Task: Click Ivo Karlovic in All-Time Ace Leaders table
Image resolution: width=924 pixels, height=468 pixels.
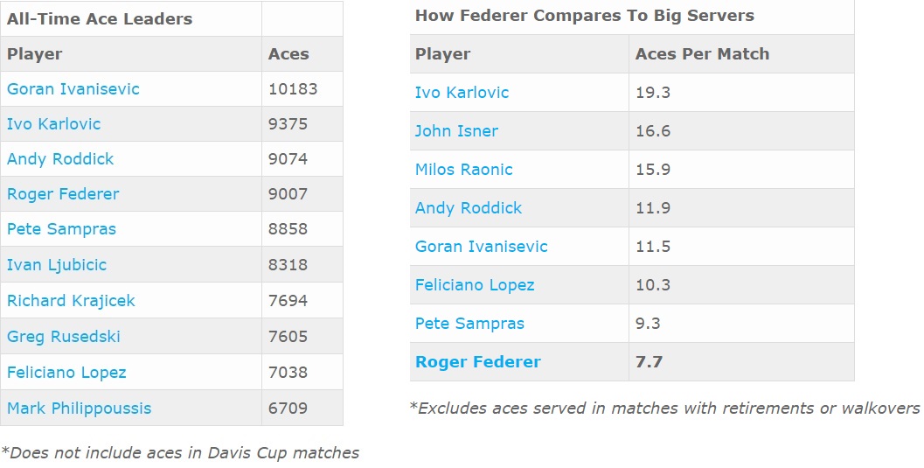Action: (x=53, y=124)
